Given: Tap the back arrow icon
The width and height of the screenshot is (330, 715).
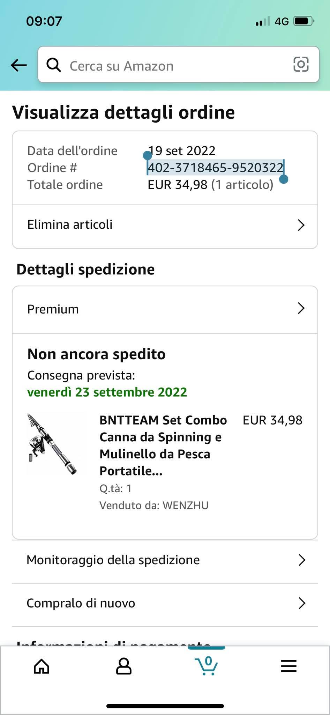Looking at the screenshot, I should (x=19, y=65).
